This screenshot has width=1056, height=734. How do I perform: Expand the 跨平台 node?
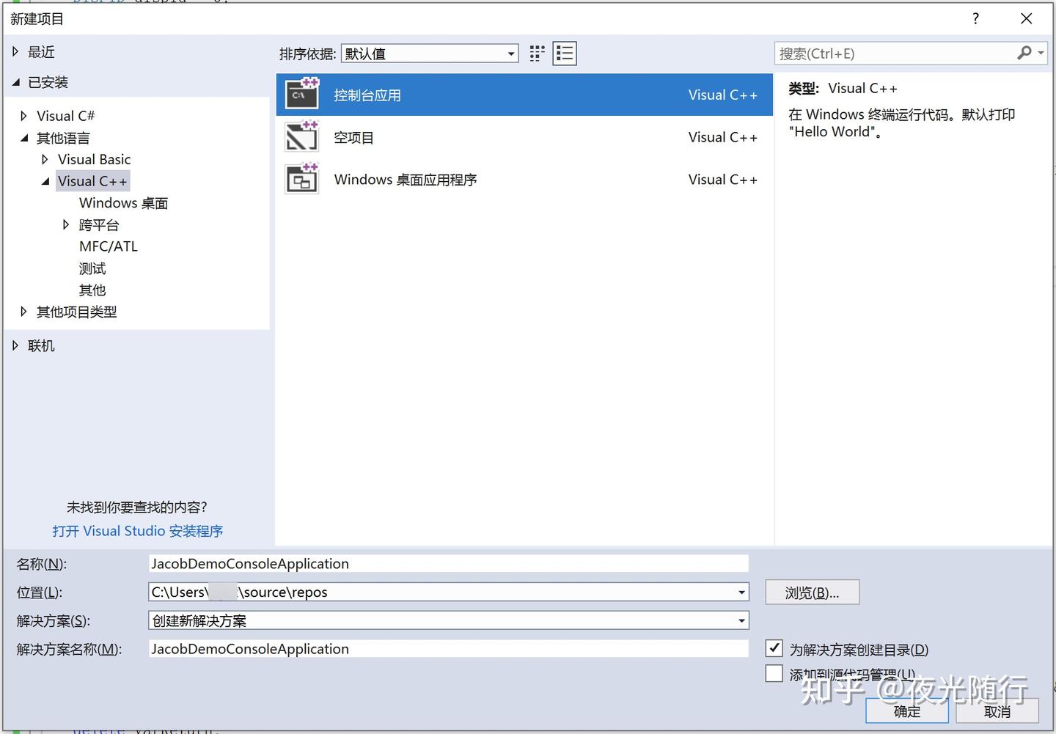coord(66,224)
